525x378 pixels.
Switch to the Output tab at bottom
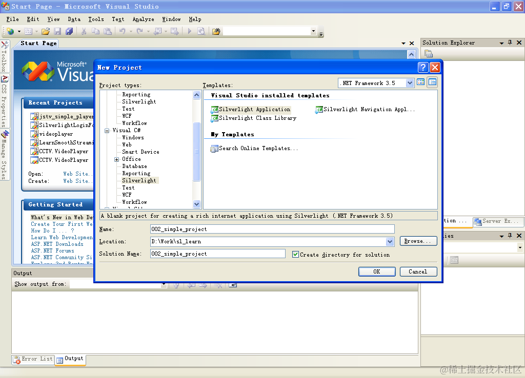coord(70,359)
